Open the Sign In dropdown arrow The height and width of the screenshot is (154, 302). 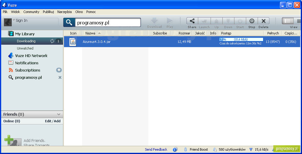point(14,20)
